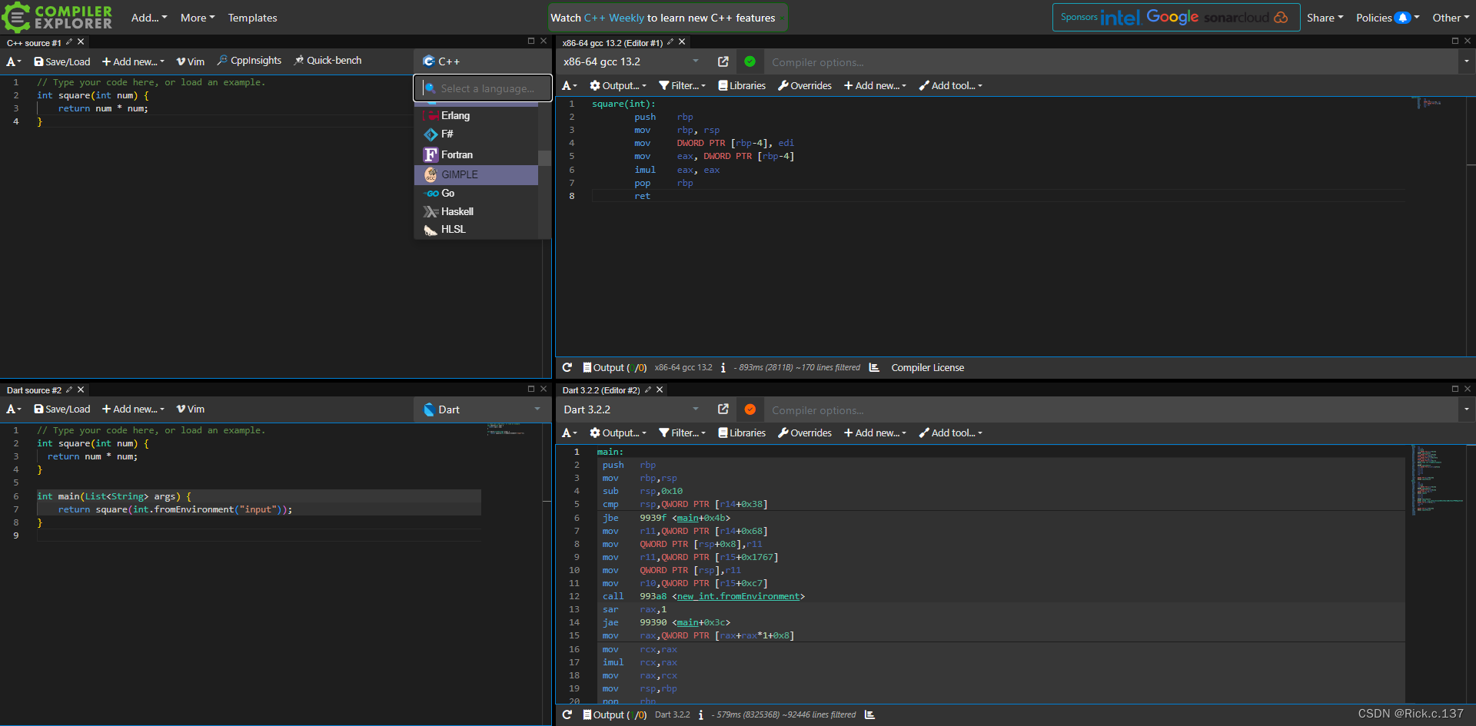The image size is (1476, 726).
Task: Open Quick-bench from the C++ source toolbar
Action: click(x=328, y=61)
